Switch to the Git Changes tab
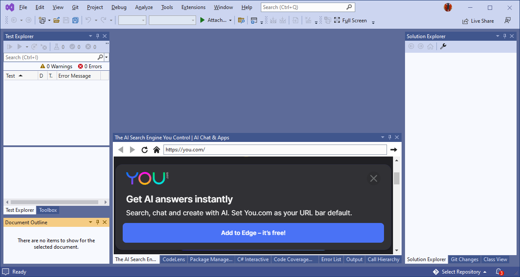The height and width of the screenshot is (277, 520). point(465,259)
